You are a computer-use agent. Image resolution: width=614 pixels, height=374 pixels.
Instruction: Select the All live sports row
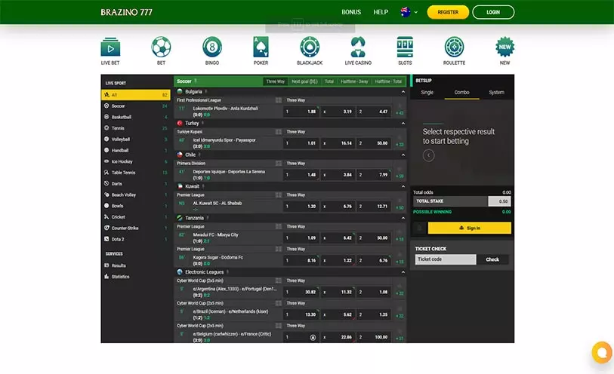point(135,94)
